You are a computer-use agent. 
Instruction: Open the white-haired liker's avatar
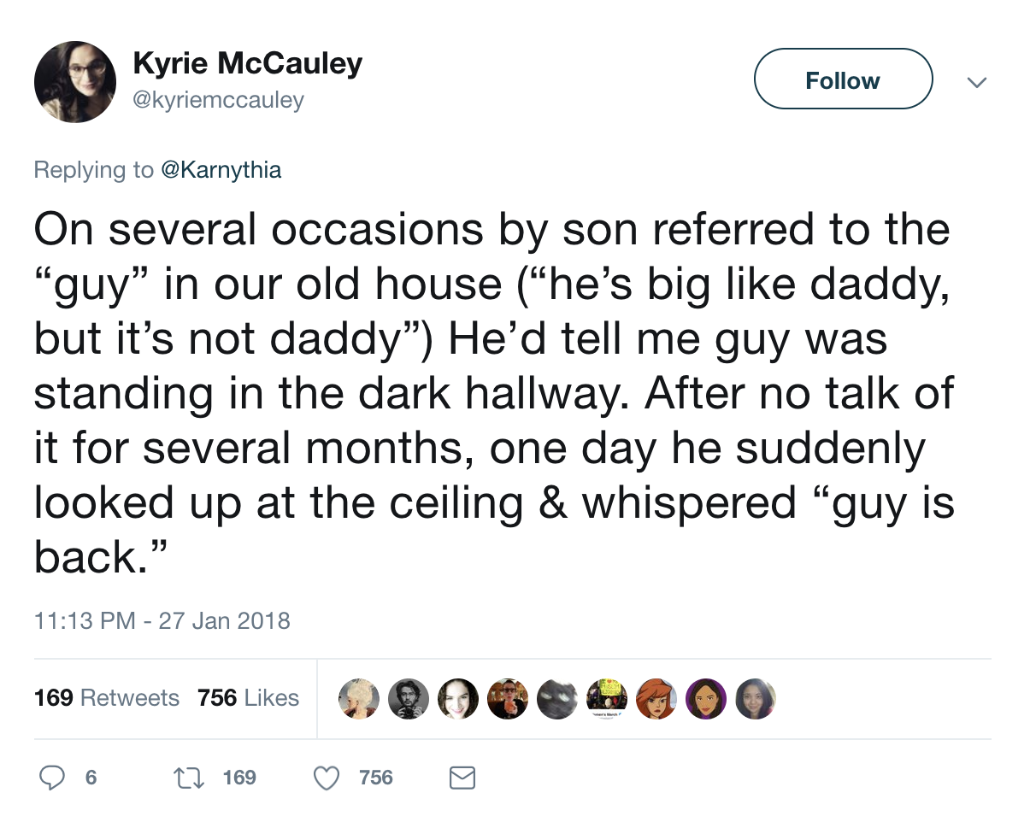358,698
